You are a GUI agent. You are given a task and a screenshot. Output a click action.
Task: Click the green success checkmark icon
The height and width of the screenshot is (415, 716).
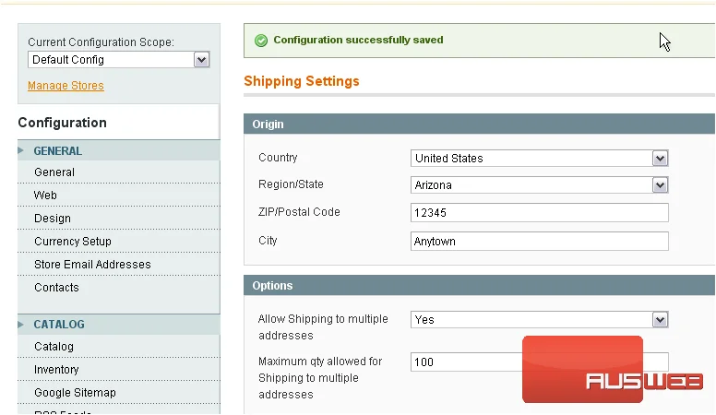(261, 41)
